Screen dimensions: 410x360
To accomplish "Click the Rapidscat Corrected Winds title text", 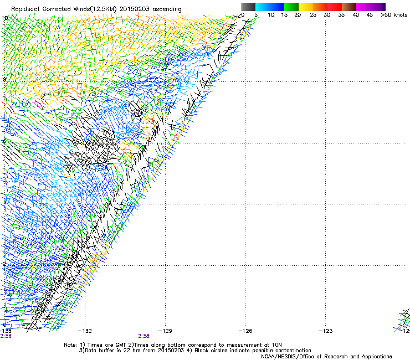I will (96, 9).
